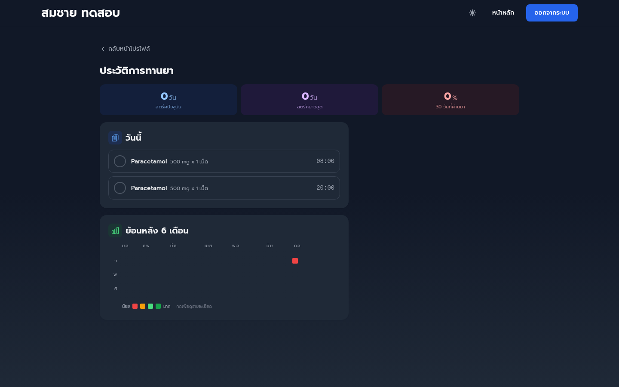Screen dimensions: 619x387
Task: Mark the 20:00 Paracetamol dose as taken
Action: pos(120,188)
